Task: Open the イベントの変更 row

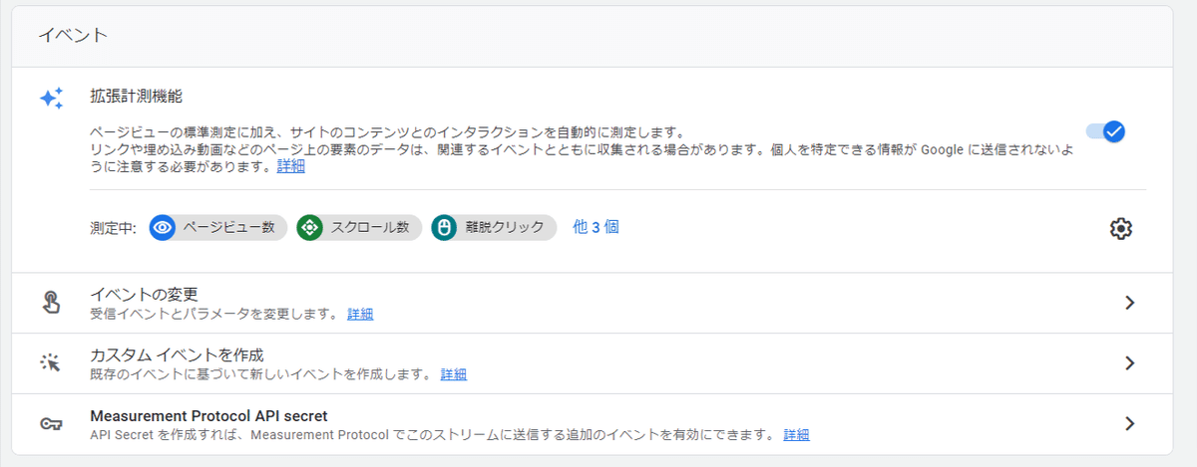Action: pyautogui.click(x=592, y=303)
